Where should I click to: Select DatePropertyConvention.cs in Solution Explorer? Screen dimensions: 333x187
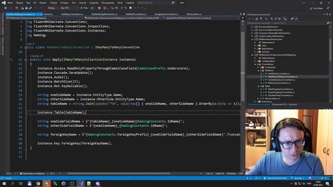(x=280, y=89)
